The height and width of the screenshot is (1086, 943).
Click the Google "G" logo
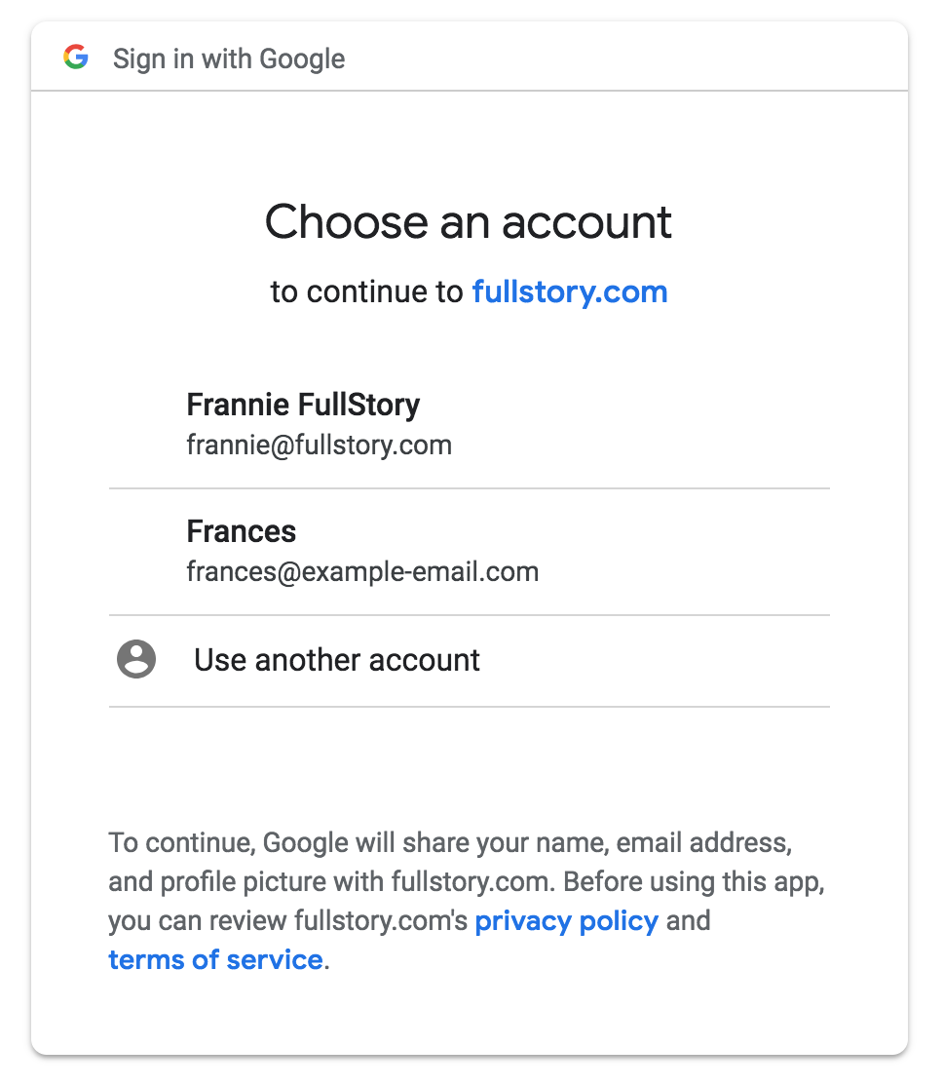click(75, 57)
